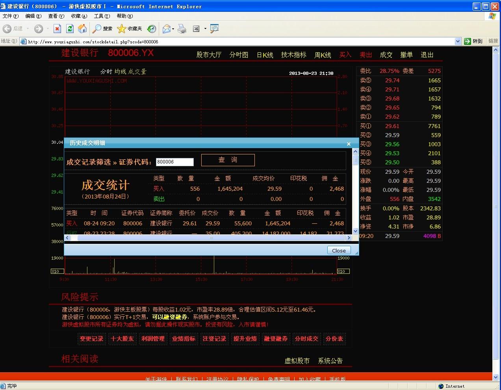501x390 pixels.
Task: Click the 融资融券 button
Action: (x=276, y=339)
